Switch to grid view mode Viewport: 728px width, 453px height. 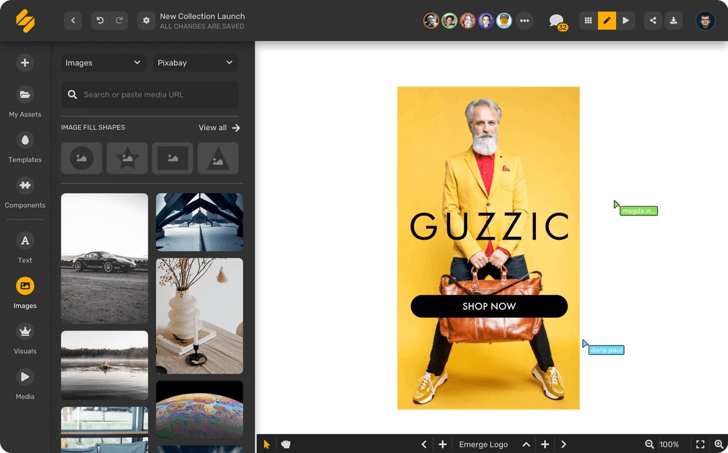click(x=587, y=20)
